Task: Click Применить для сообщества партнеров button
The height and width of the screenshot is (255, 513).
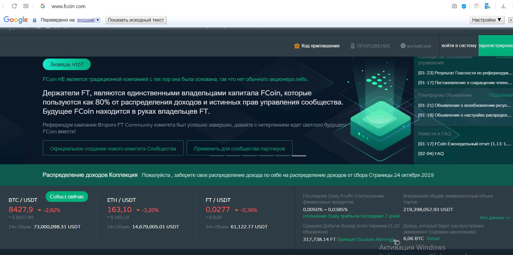Action: tap(239, 148)
